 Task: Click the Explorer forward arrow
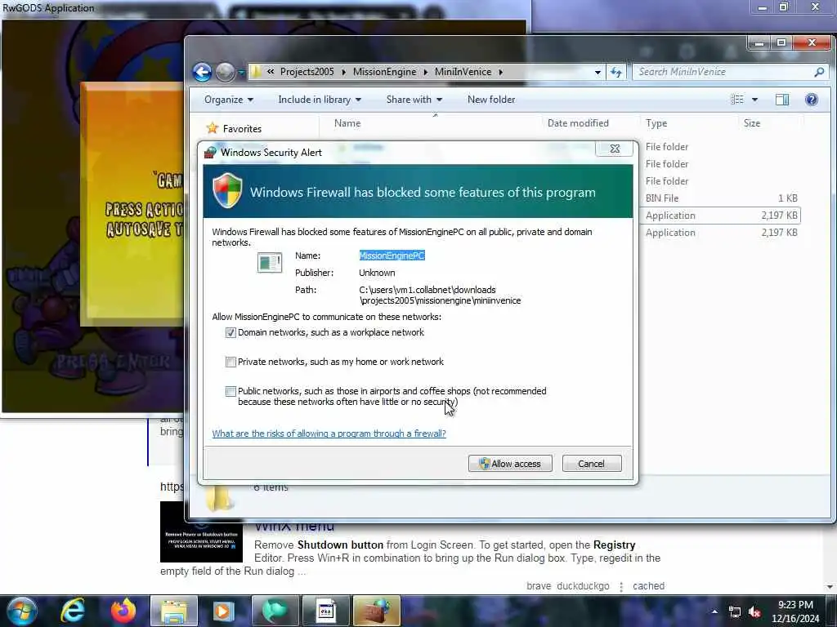226,72
